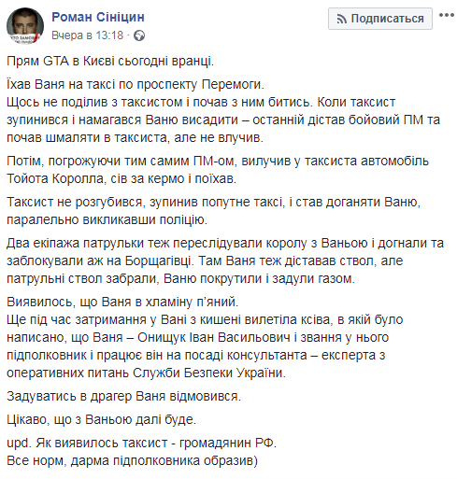Click the line 'Задуватись в драгер Ваня відмовився'
This screenshot has height=479, width=457.
click(x=123, y=397)
